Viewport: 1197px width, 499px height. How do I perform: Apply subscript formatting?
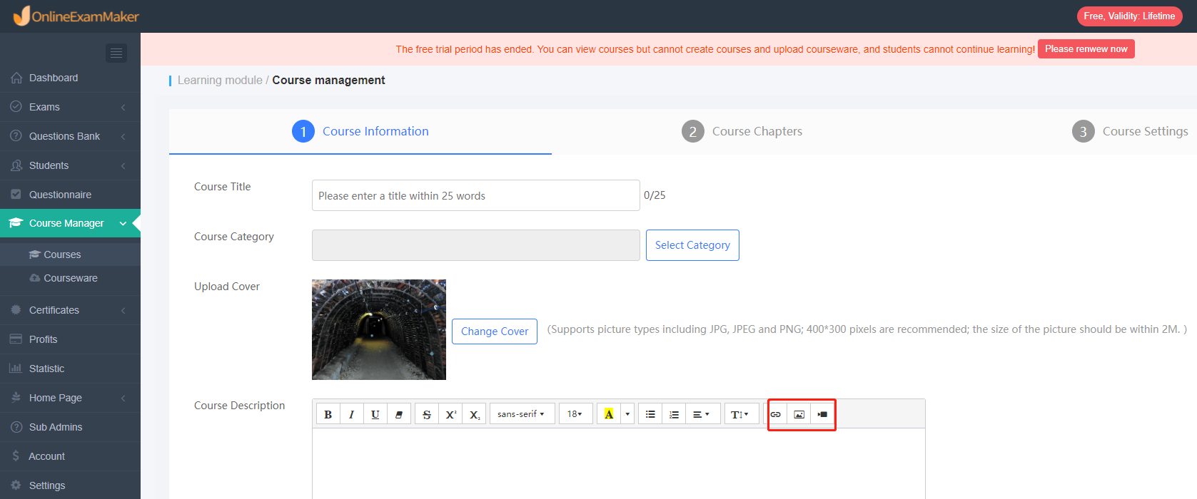click(475, 414)
